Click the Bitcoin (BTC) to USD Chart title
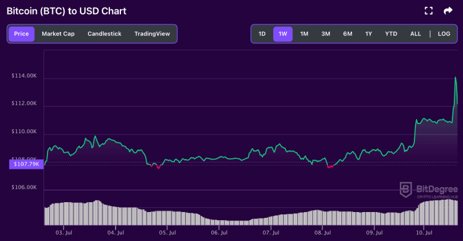Screen dimensions: 463x241 67,11
